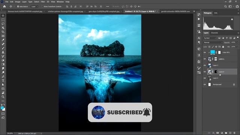Hide the Color Fill 1 layer
The image size is (240, 135).
click(x=205, y=52)
